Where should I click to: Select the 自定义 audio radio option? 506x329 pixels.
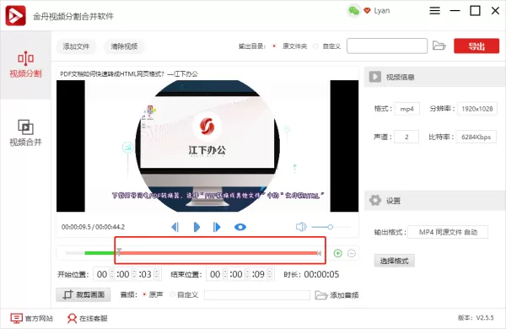tap(173, 294)
